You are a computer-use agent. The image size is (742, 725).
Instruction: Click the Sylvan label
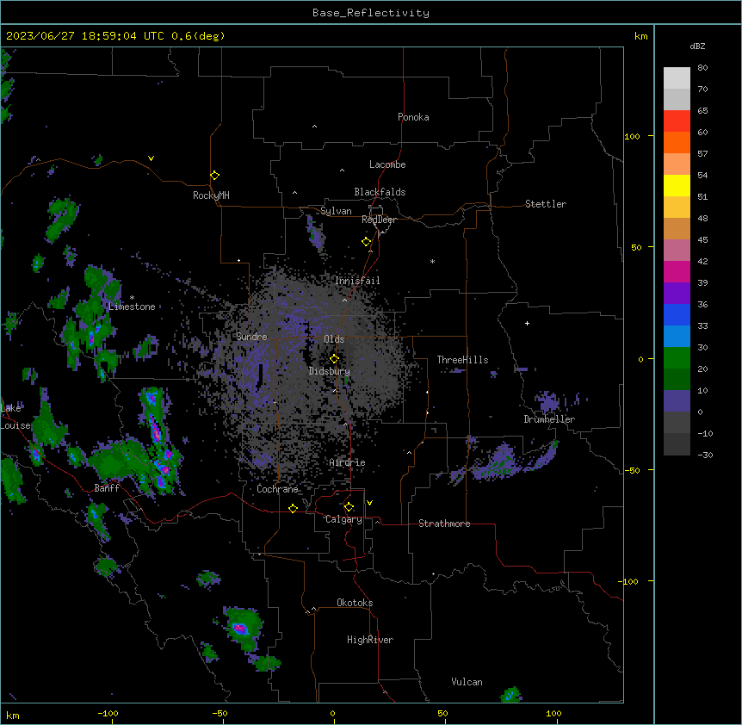pos(336,211)
